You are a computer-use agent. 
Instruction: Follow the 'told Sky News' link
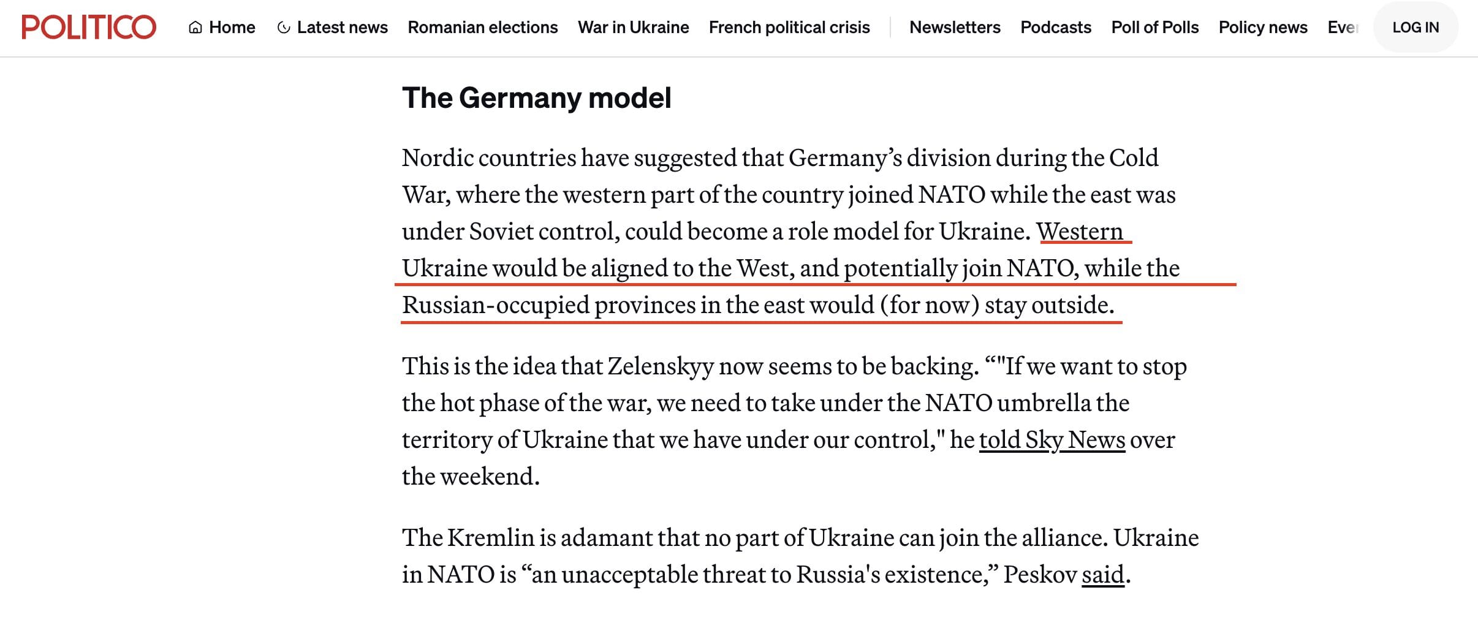click(x=1052, y=440)
